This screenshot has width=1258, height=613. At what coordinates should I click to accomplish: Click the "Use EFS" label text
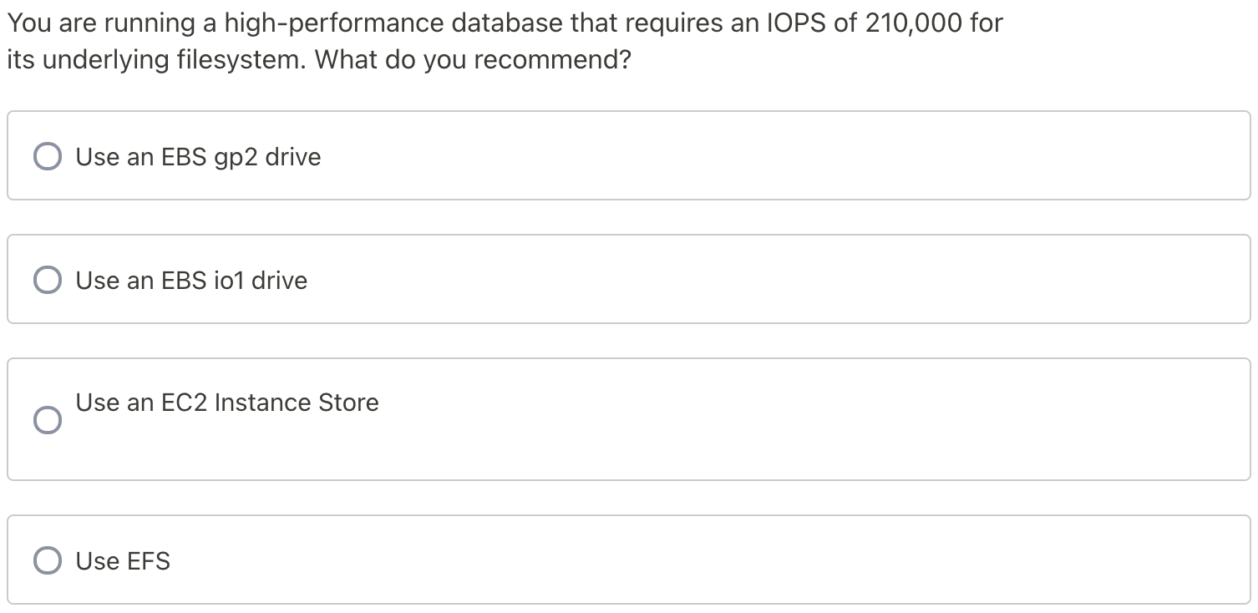click(123, 561)
